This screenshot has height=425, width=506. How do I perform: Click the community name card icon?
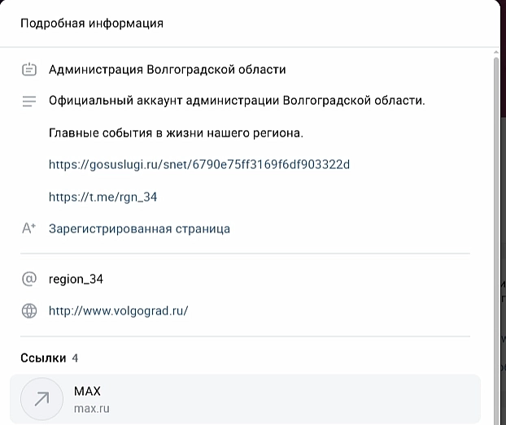pos(29,69)
